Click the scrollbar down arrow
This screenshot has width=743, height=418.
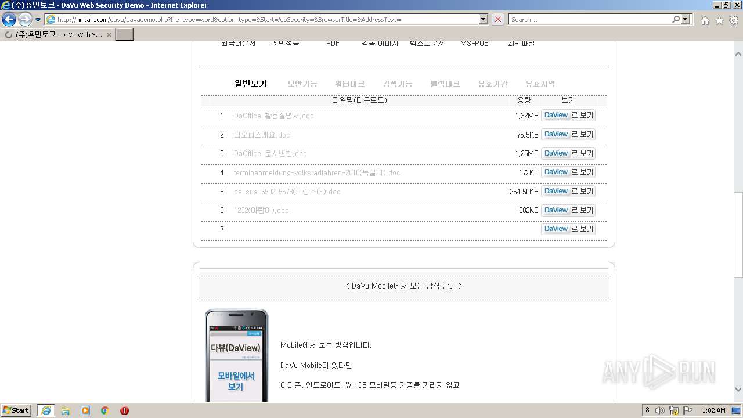click(x=738, y=390)
